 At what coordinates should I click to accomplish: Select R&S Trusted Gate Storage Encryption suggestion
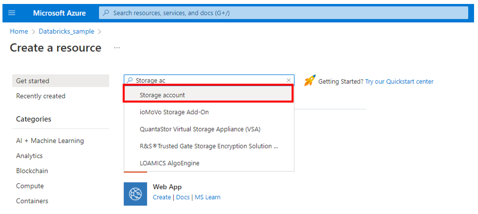tap(209, 146)
